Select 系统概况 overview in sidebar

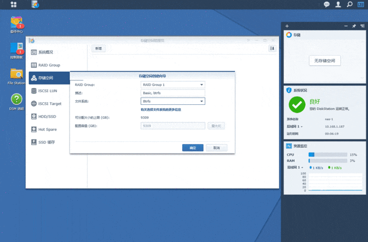(49, 52)
